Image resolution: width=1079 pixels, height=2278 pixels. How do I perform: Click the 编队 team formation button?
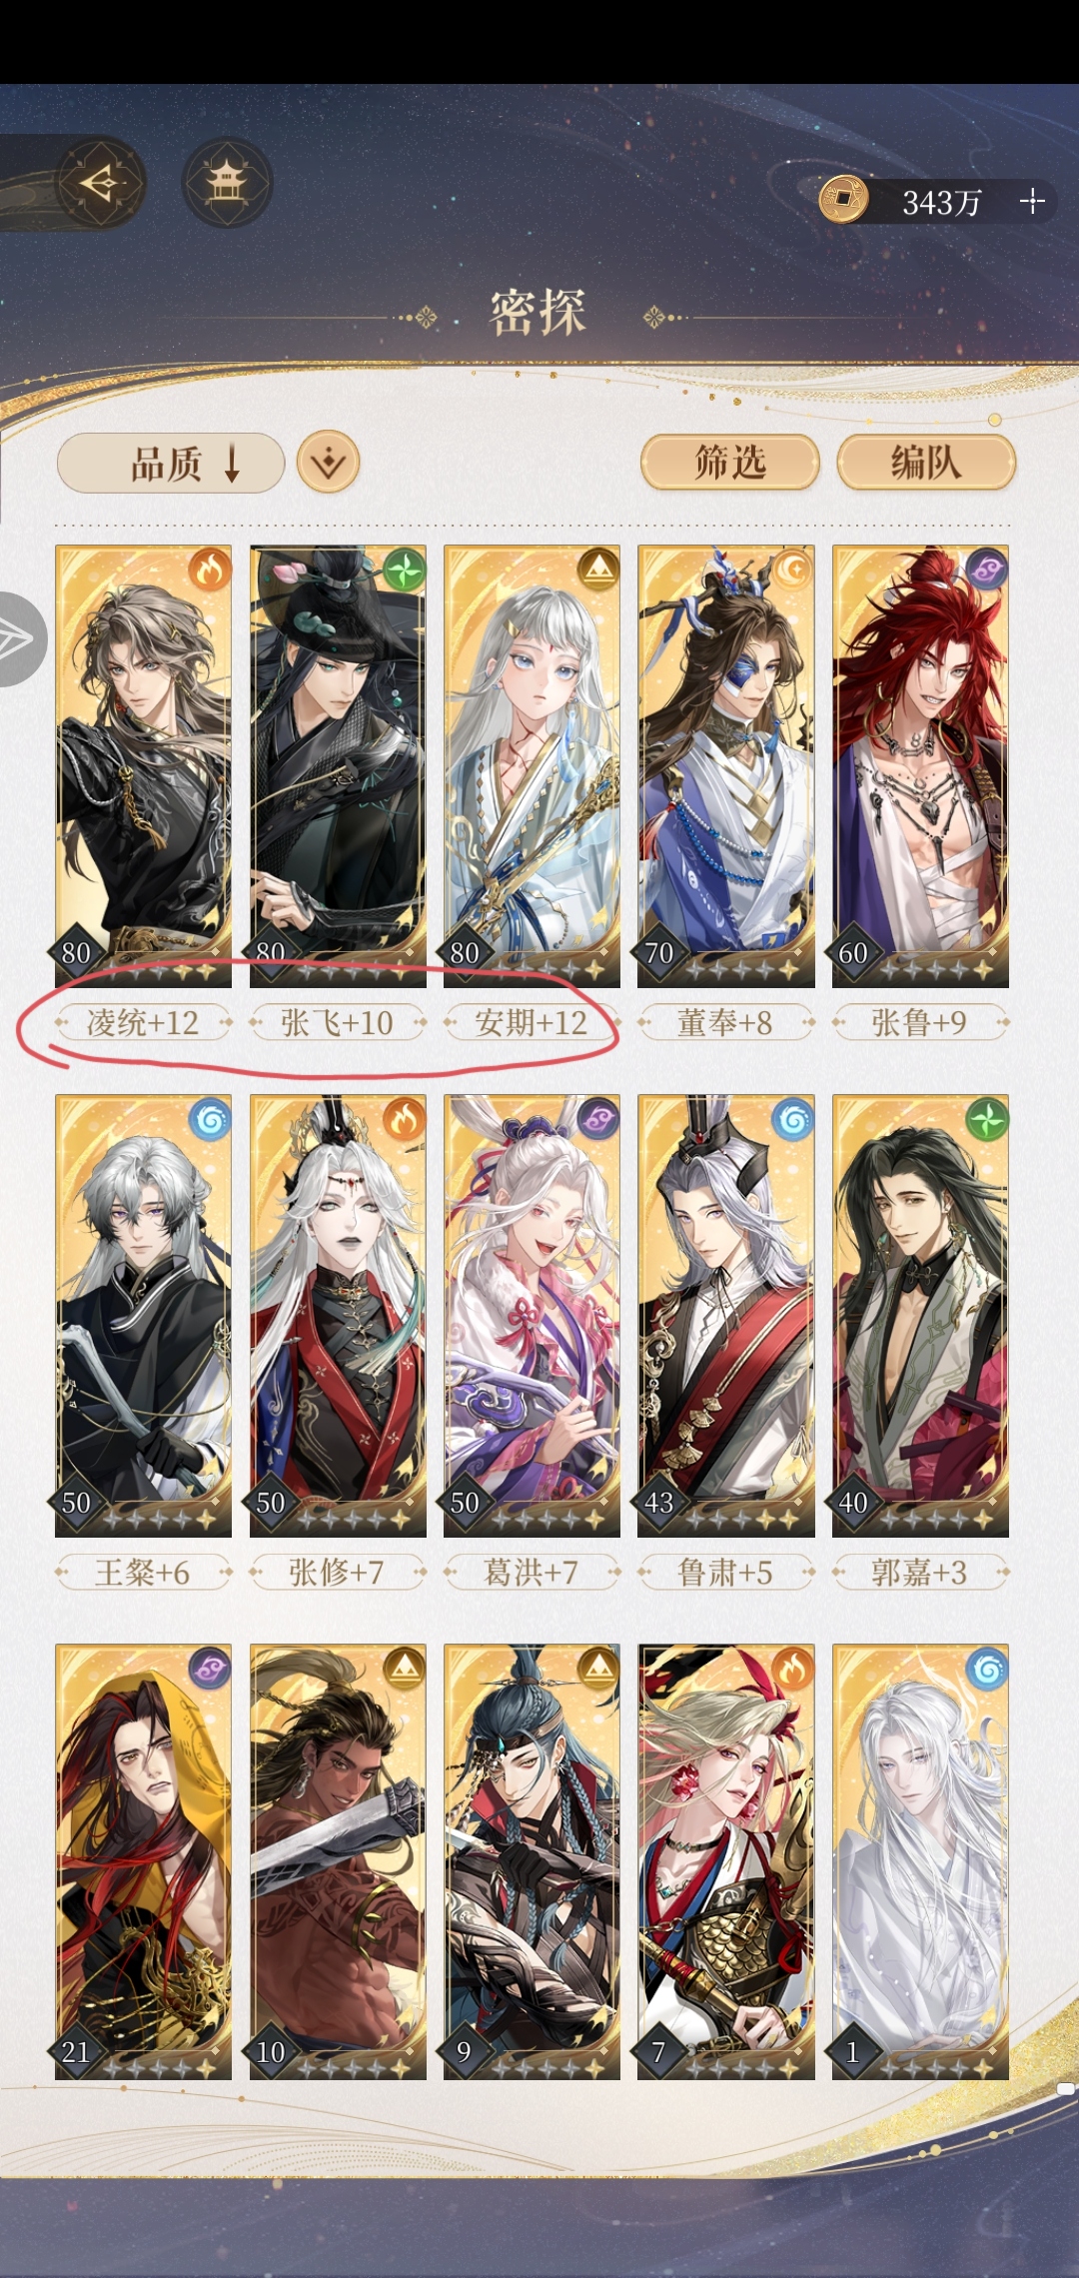926,463
